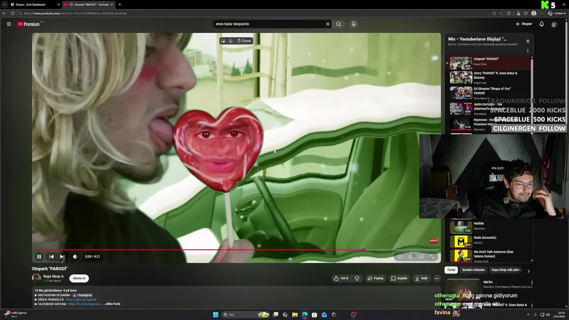Click into the YouTube search field
The width and height of the screenshot is (569, 320).
point(269,24)
